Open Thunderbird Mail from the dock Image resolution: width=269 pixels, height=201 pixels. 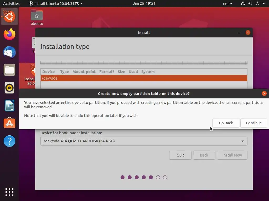9,52
